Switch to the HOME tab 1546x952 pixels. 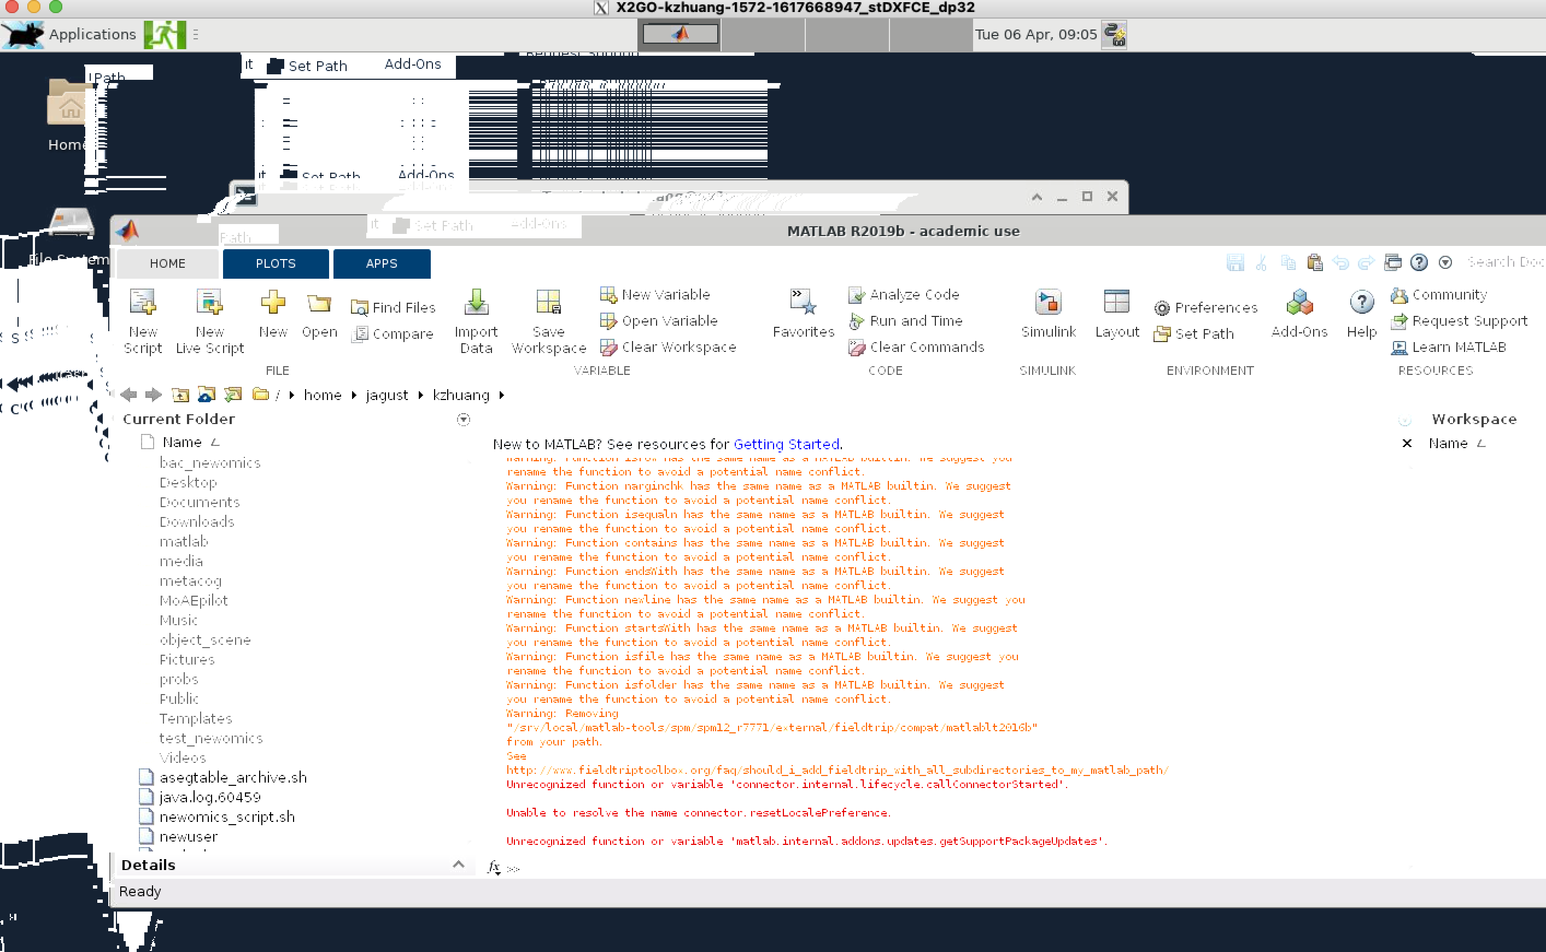167,263
